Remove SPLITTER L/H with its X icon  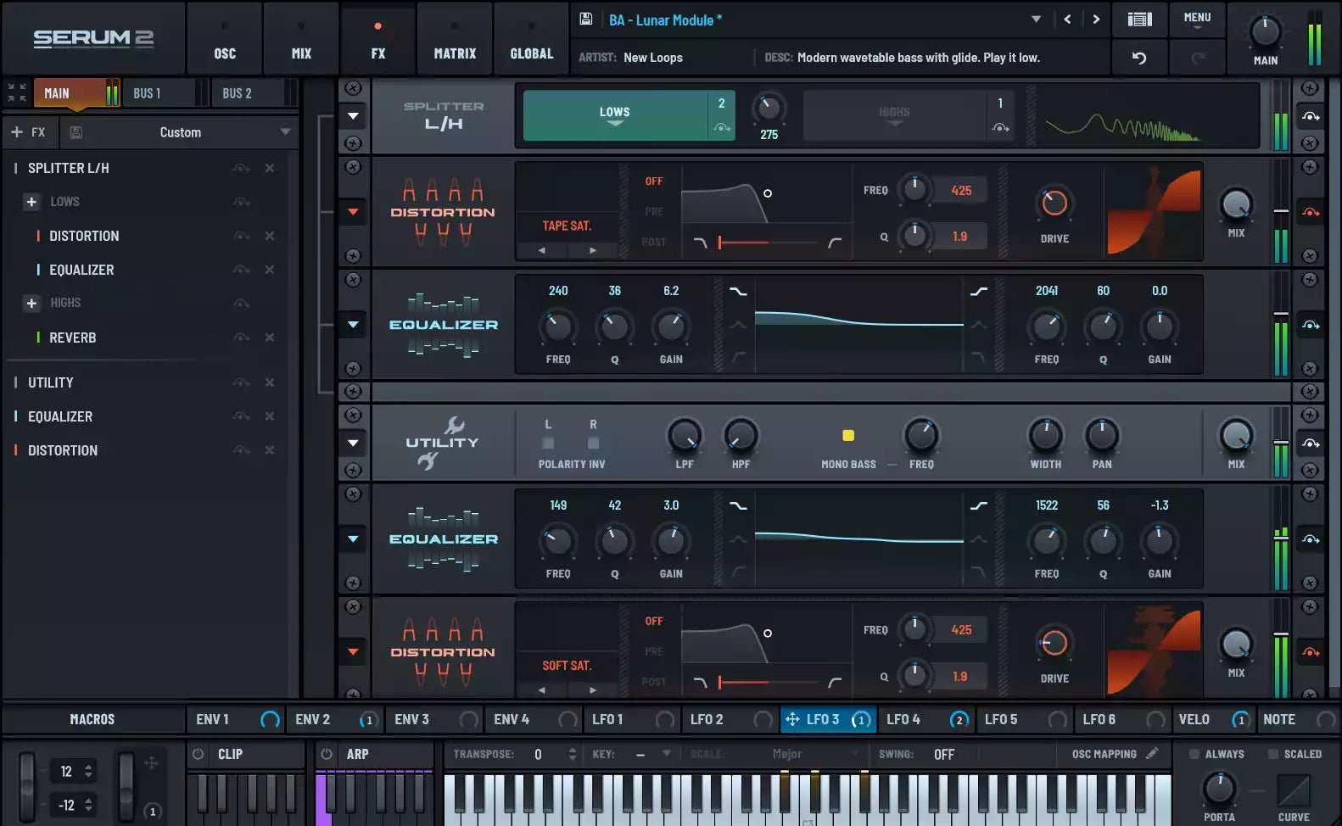(270, 168)
